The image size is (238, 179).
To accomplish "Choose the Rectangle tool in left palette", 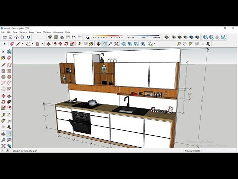I will (x=3, y=71).
